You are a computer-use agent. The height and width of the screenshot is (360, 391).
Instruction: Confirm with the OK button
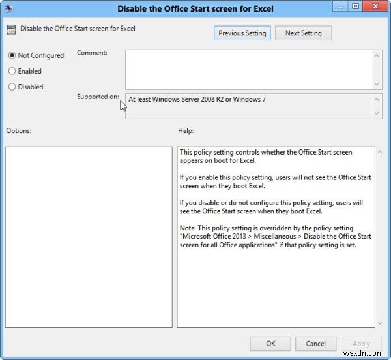270,344
